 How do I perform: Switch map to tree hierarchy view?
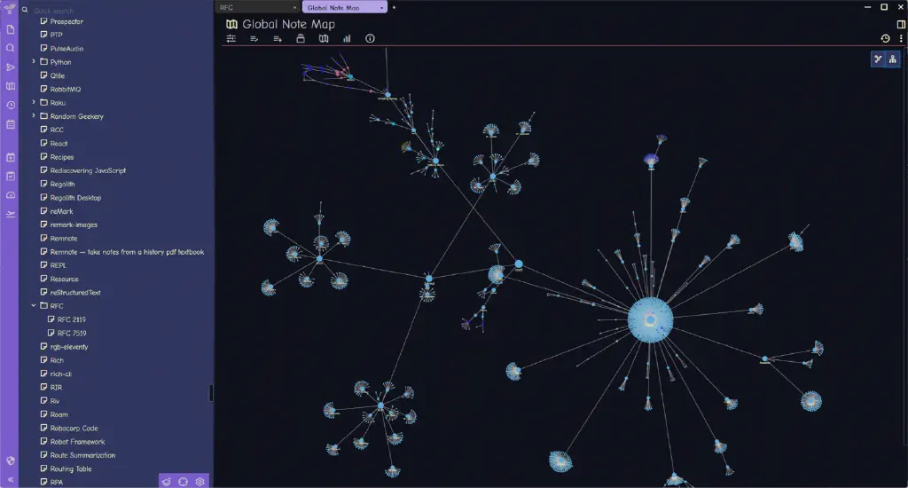(x=893, y=59)
